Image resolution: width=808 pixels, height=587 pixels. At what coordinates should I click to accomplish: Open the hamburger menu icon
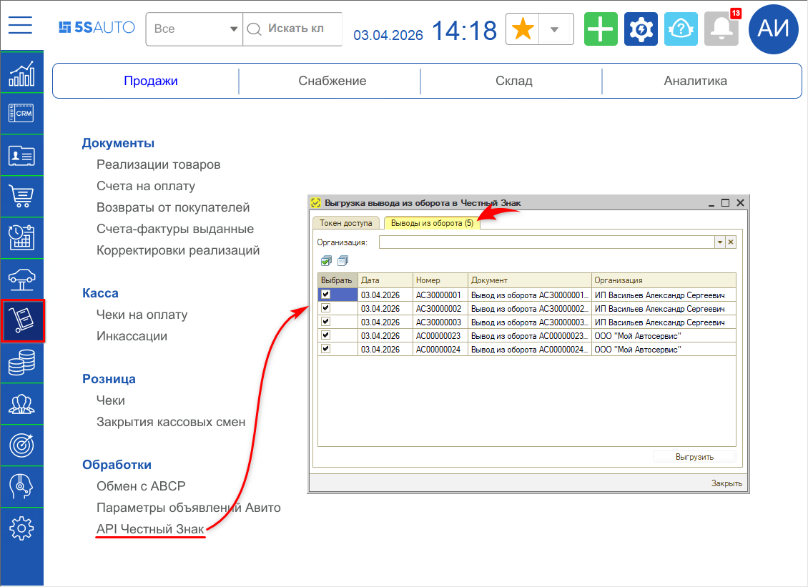[x=21, y=25]
